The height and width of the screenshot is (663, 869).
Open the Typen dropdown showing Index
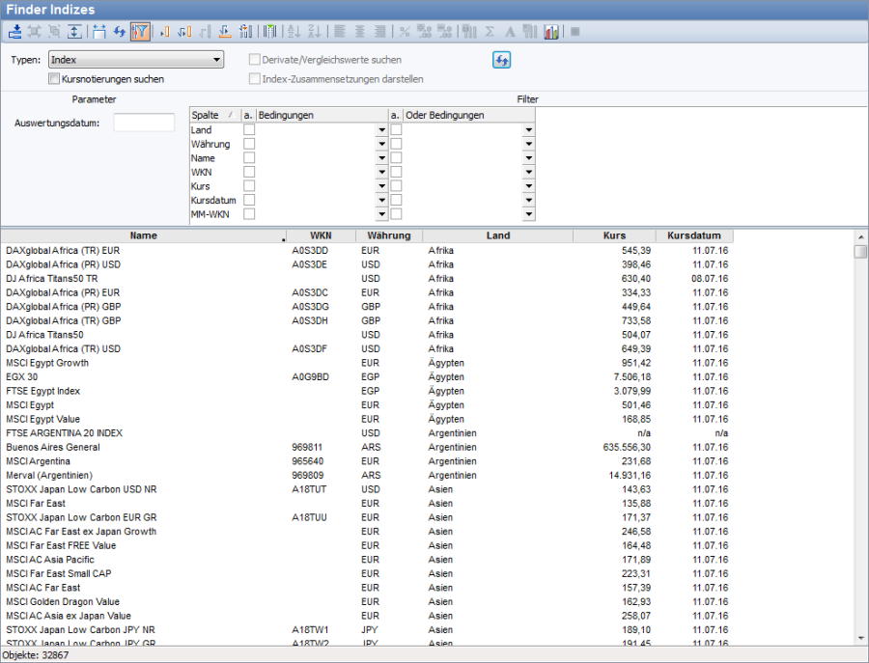point(136,60)
